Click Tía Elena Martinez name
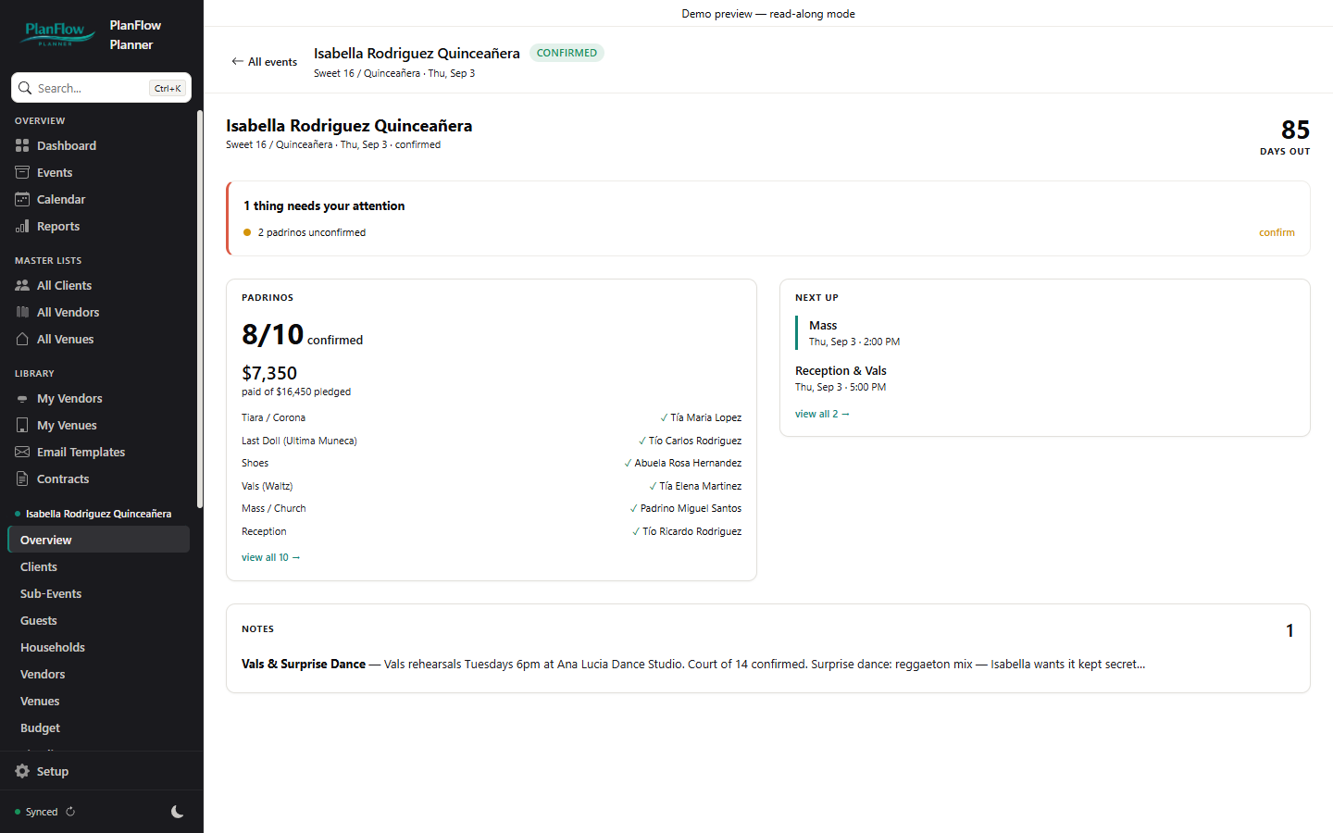Viewport: 1333px width, 833px height. 700,486
